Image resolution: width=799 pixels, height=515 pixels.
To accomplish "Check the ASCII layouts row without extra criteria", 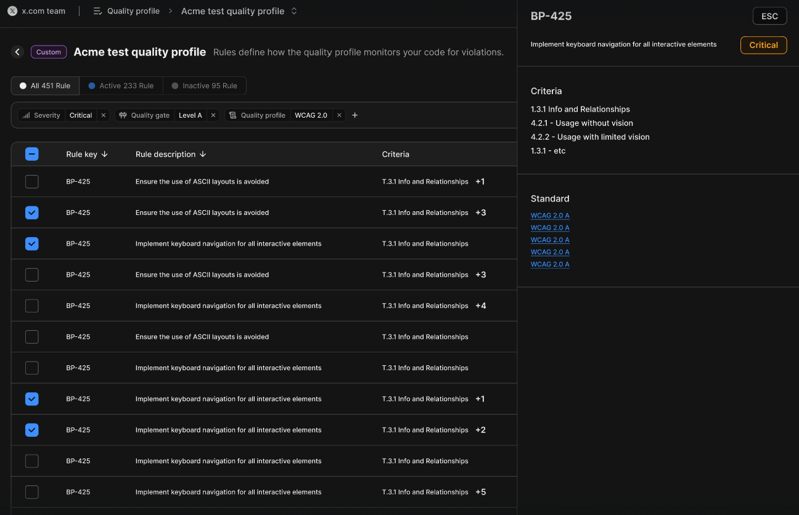I will (32, 337).
